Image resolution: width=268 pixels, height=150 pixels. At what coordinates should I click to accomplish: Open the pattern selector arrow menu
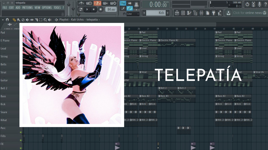144,13
